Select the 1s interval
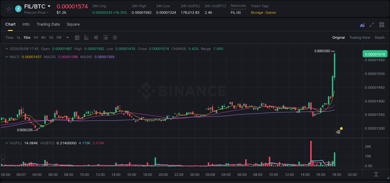Viewport: 390px width, 183px height. (x=18, y=37)
